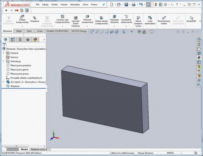
Task: Open the ConfigurationManager tab
Action: point(20,40)
